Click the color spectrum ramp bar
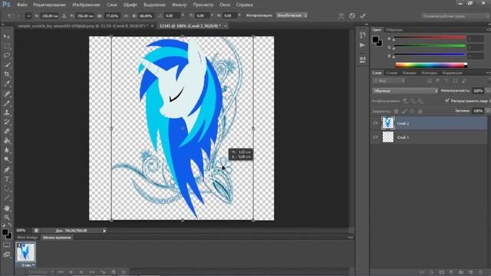Viewport: 491px width, 276px height. point(431,65)
